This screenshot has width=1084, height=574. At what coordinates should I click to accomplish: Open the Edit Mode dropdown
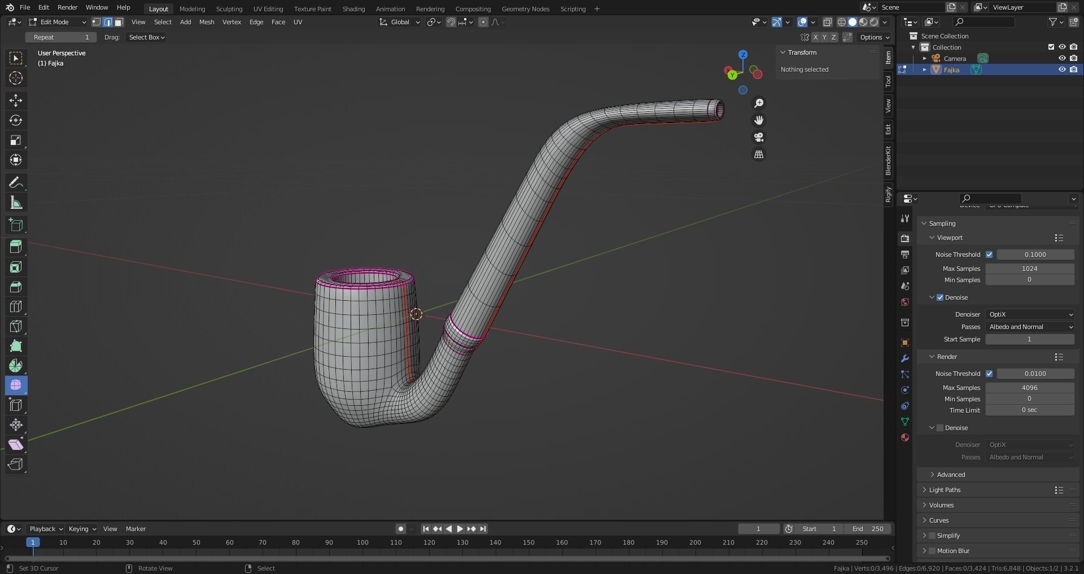click(x=57, y=22)
